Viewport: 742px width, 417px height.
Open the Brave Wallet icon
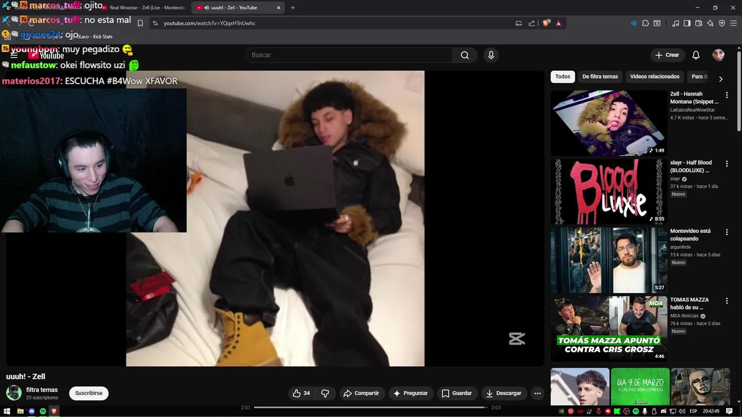699,23
